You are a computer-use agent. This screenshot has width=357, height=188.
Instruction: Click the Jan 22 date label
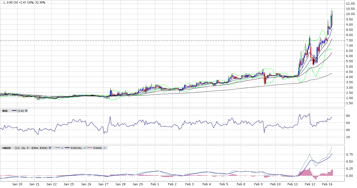click(52, 184)
